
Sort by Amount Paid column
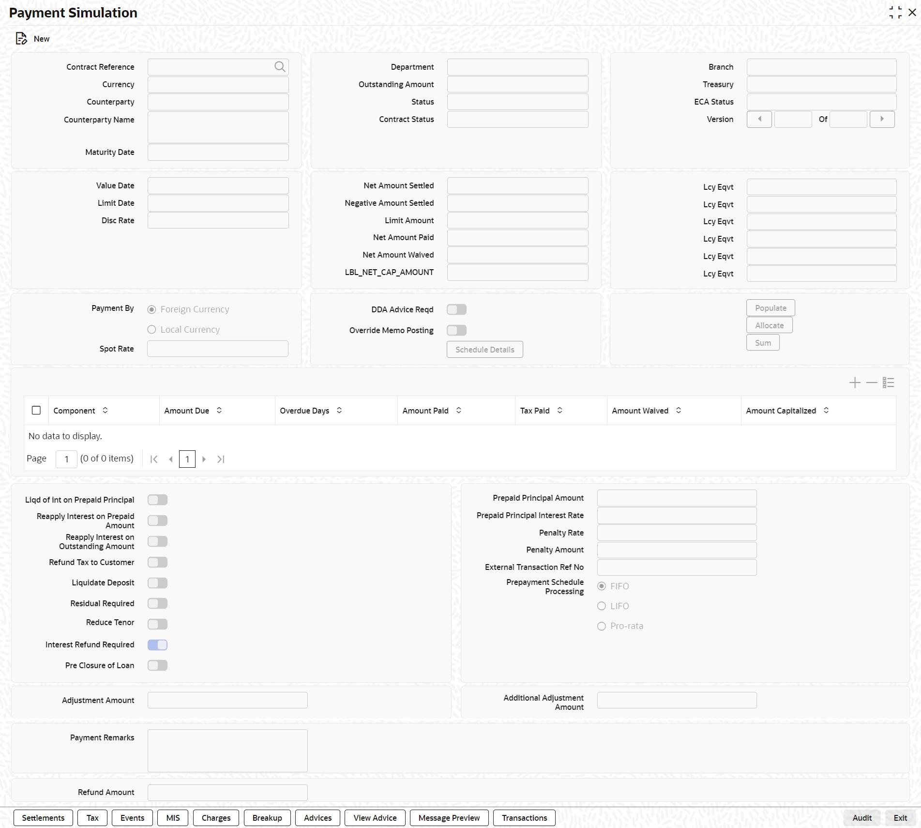[459, 410]
